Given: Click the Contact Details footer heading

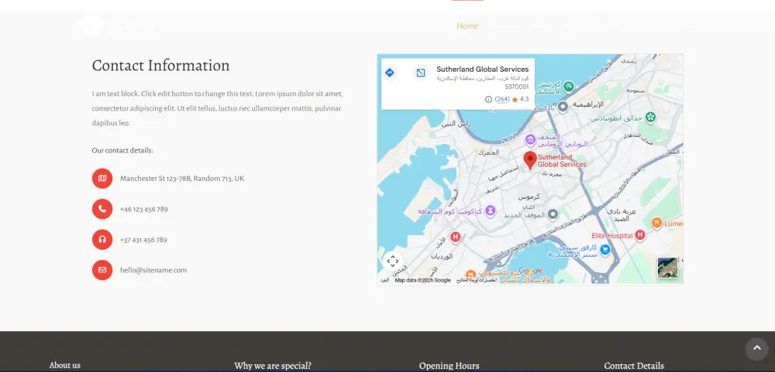Looking at the screenshot, I should 634,366.
